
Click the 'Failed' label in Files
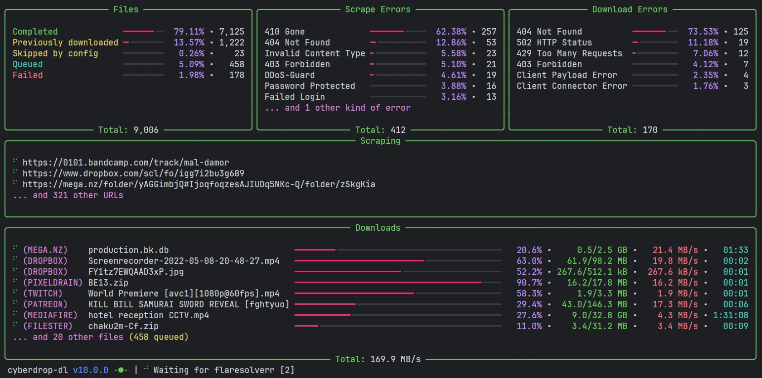[x=28, y=75]
